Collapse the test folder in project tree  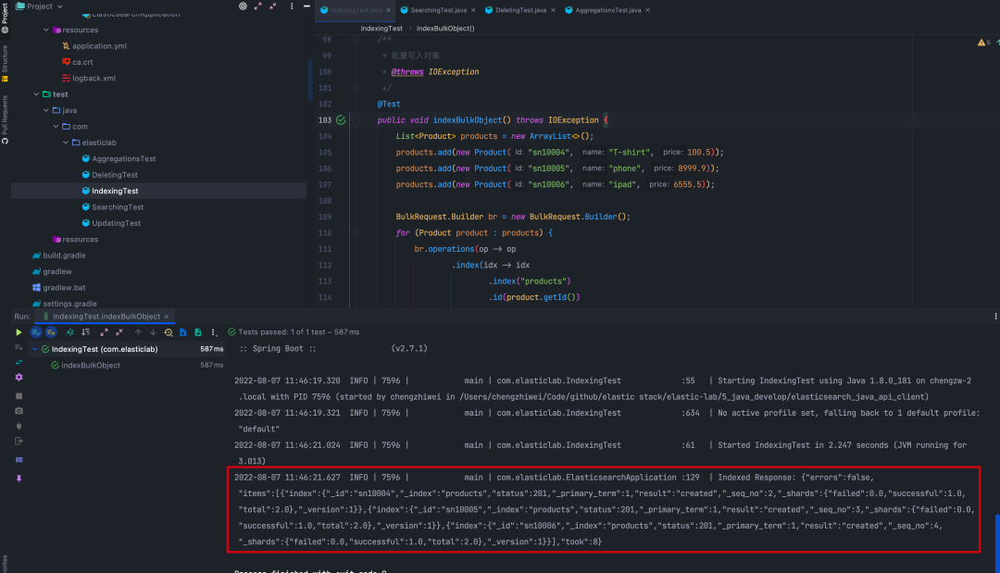[x=36, y=94]
